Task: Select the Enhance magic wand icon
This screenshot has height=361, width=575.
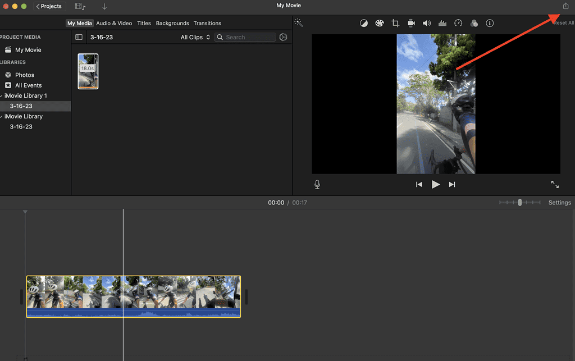Action: coord(298,23)
